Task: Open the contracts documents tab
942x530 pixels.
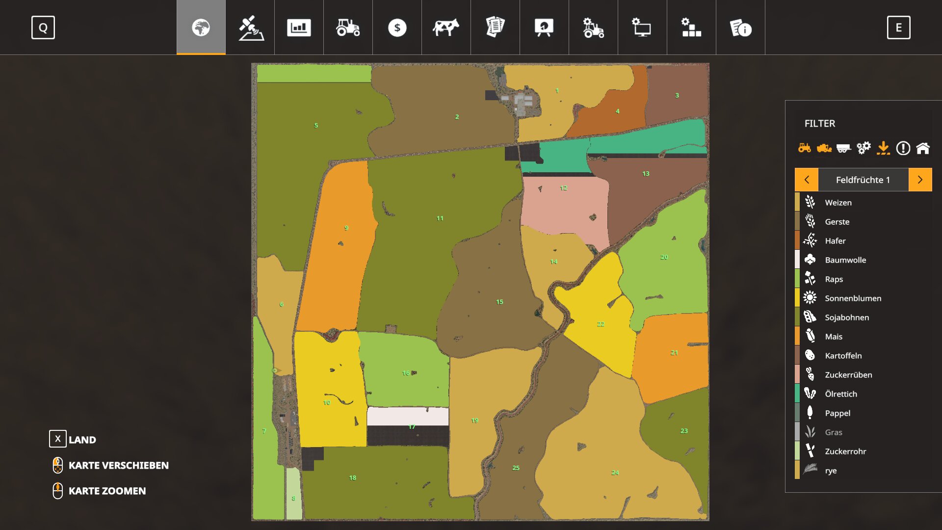Action: click(x=495, y=27)
